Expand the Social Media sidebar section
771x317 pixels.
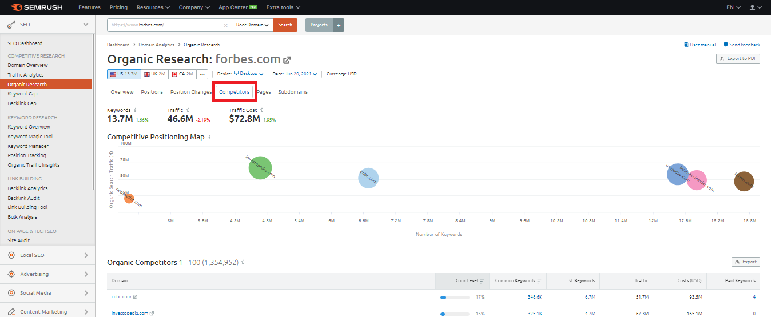pos(86,293)
